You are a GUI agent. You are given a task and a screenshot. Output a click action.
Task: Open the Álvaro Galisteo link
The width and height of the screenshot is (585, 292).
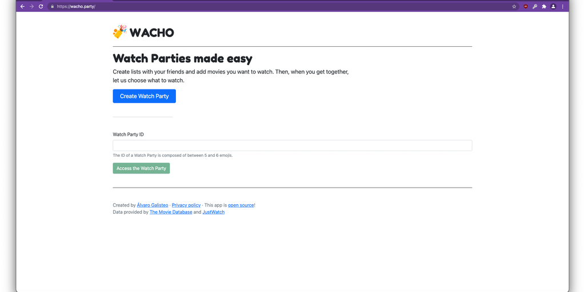click(x=153, y=205)
